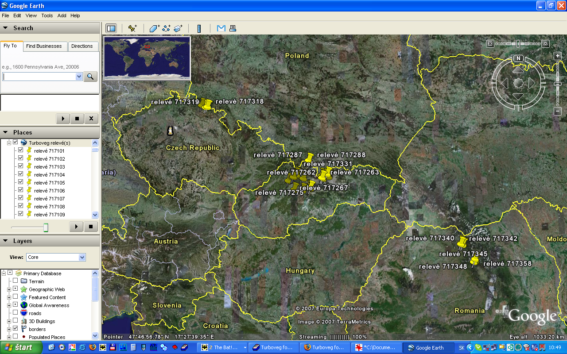The height and width of the screenshot is (354, 567).
Task: Clear search results with X button
Action: (91, 119)
